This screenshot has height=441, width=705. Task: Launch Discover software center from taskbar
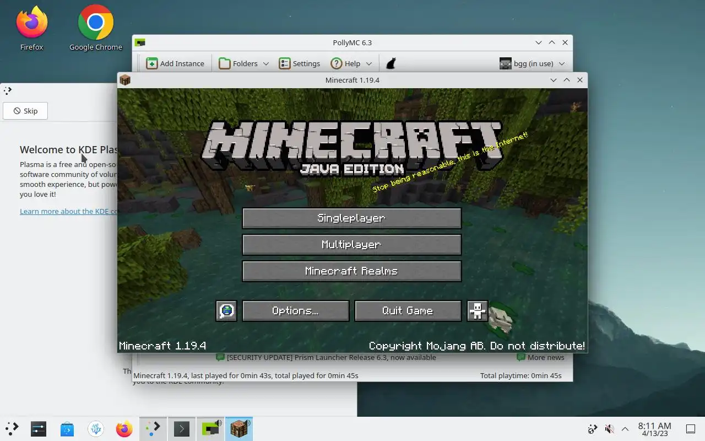click(x=67, y=429)
